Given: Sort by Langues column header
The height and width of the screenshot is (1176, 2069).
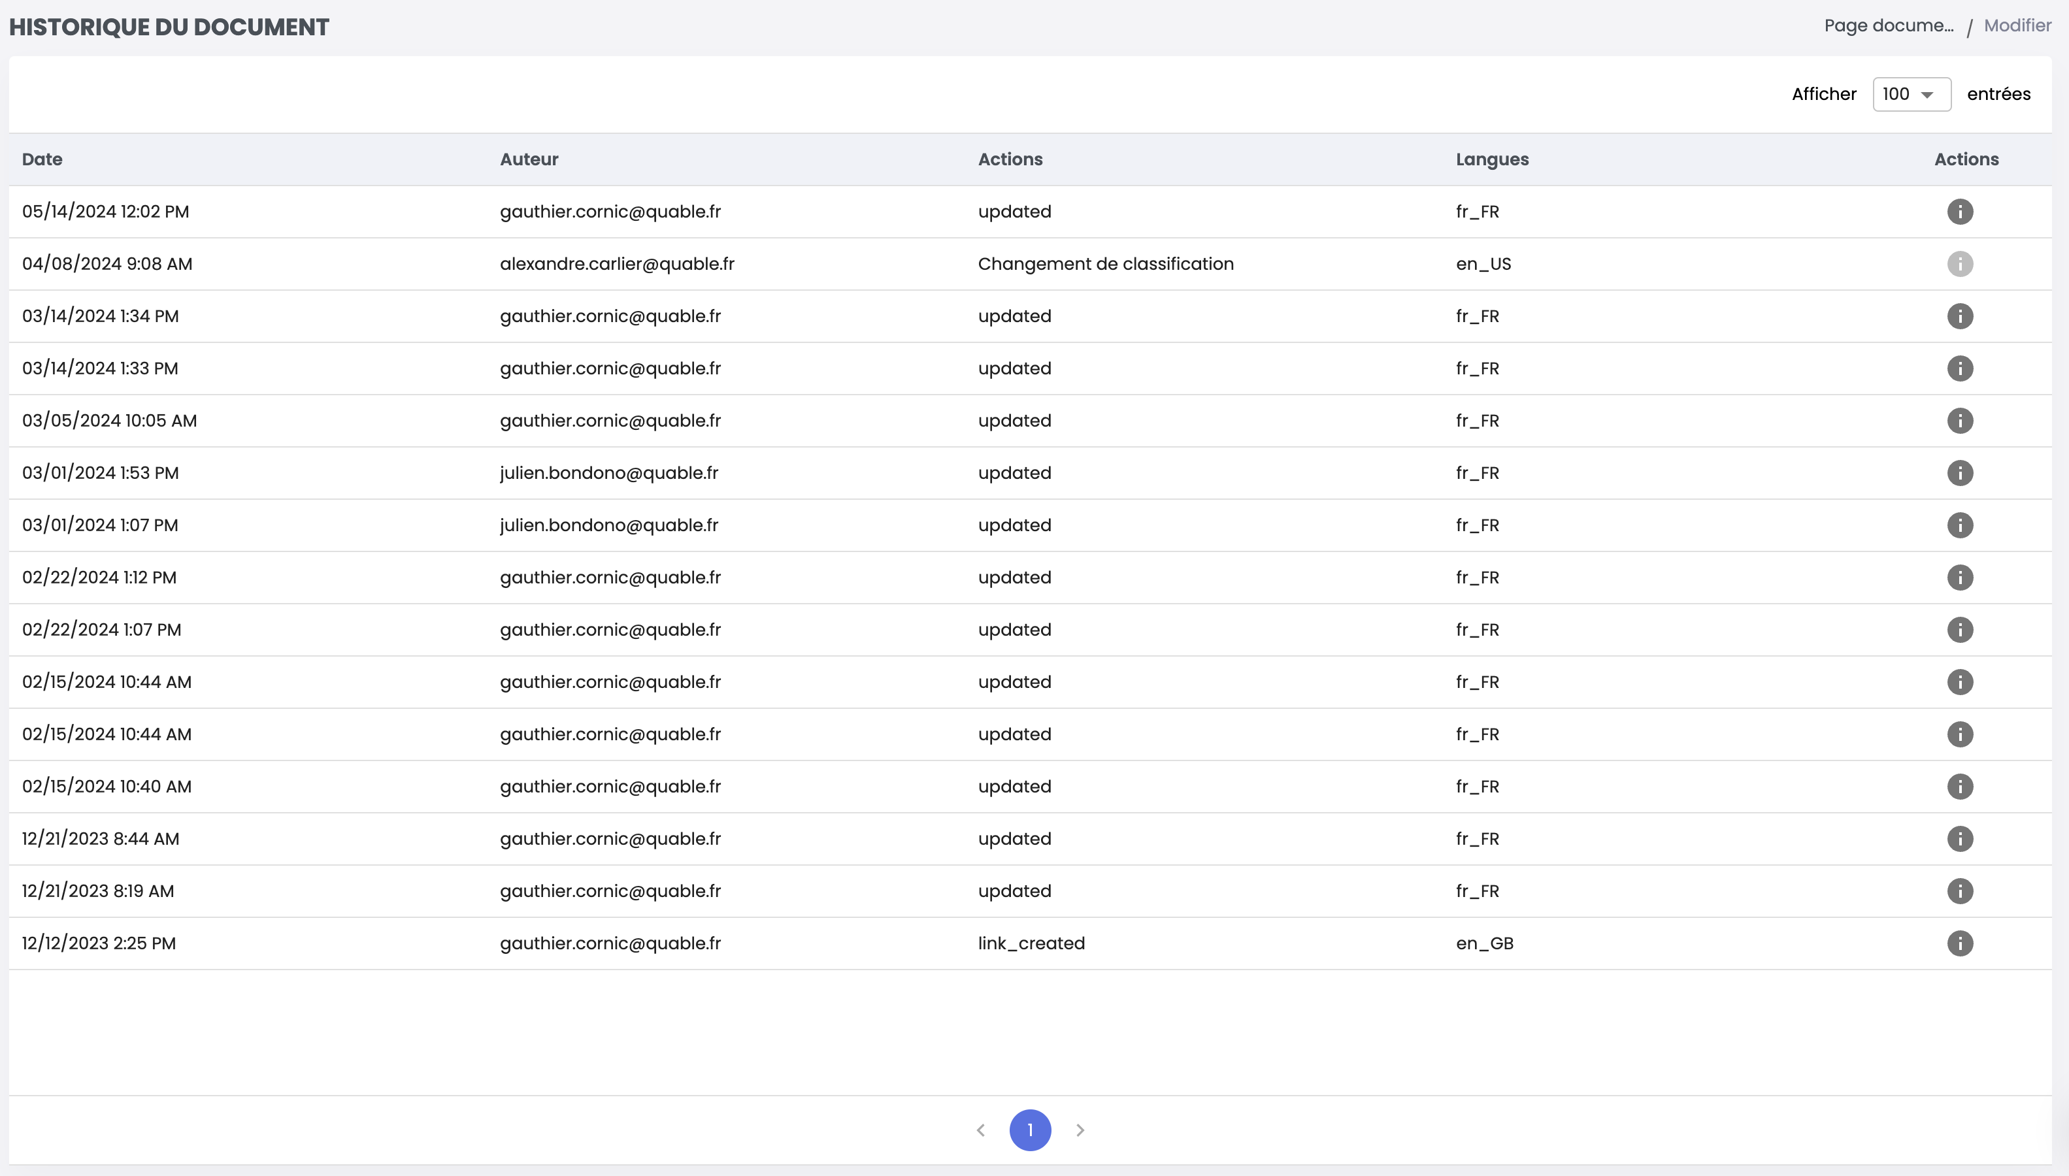Looking at the screenshot, I should [x=1492, y=159].
